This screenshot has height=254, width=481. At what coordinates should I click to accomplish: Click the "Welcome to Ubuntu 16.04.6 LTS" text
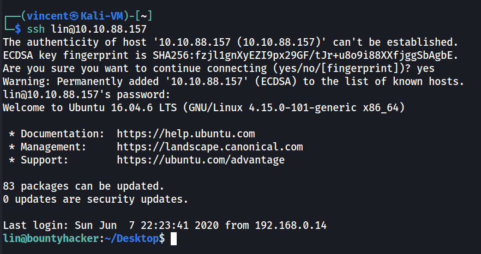[90, 107]
